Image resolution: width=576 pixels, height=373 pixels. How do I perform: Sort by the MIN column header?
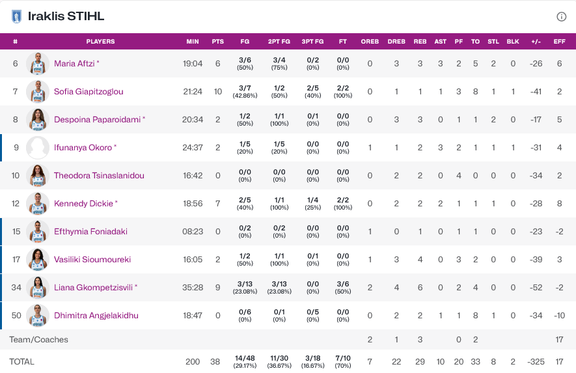pos(193,42)
